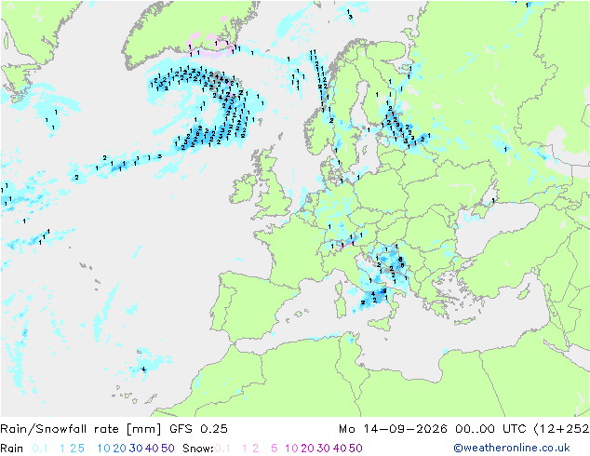Click the Rain 30 legend value
Image resolution: width=590 pixels, height=456 pixels.
[136, 449]
